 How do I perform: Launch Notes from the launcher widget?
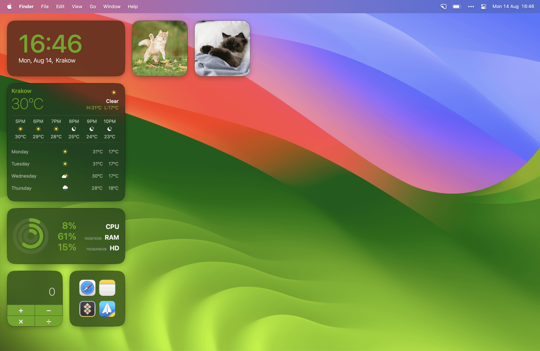107,288
